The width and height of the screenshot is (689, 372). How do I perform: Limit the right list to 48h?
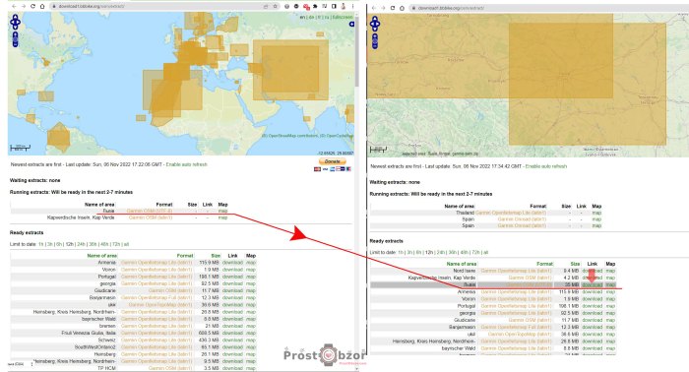[464, 253]
